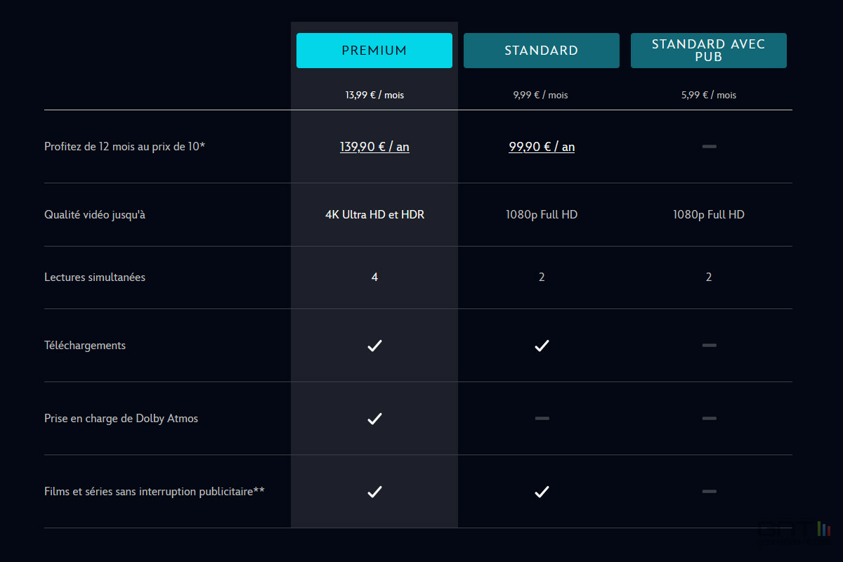This screenshot has width=843, height=562.
Task: Click Premium's Dolby Atmos checkmark
Action: click(x=374, y=419)
